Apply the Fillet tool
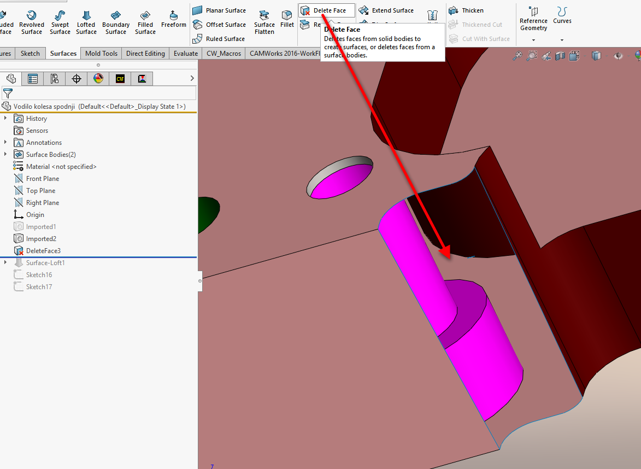 [287, 19]
